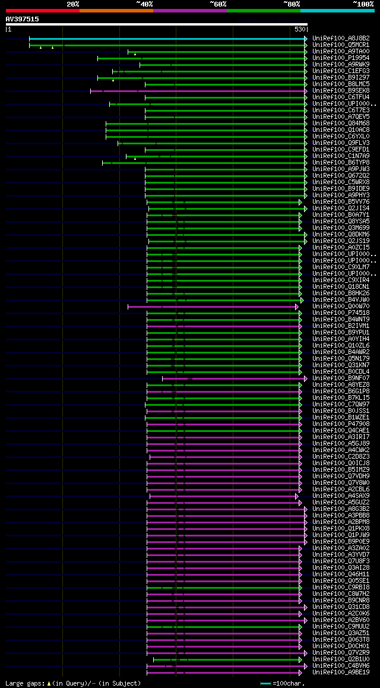Select the cyan ~100% identity legend segment

point(337,10)
